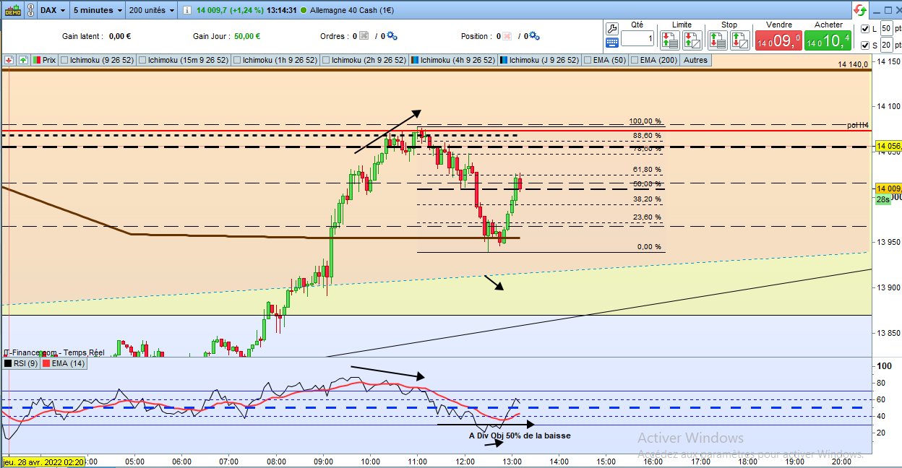Click the yellow jeu. 28 avr. date label
The image size is (902, 468).
pos(43,461)
